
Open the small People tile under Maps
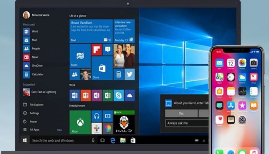click(x=75, y=74)
